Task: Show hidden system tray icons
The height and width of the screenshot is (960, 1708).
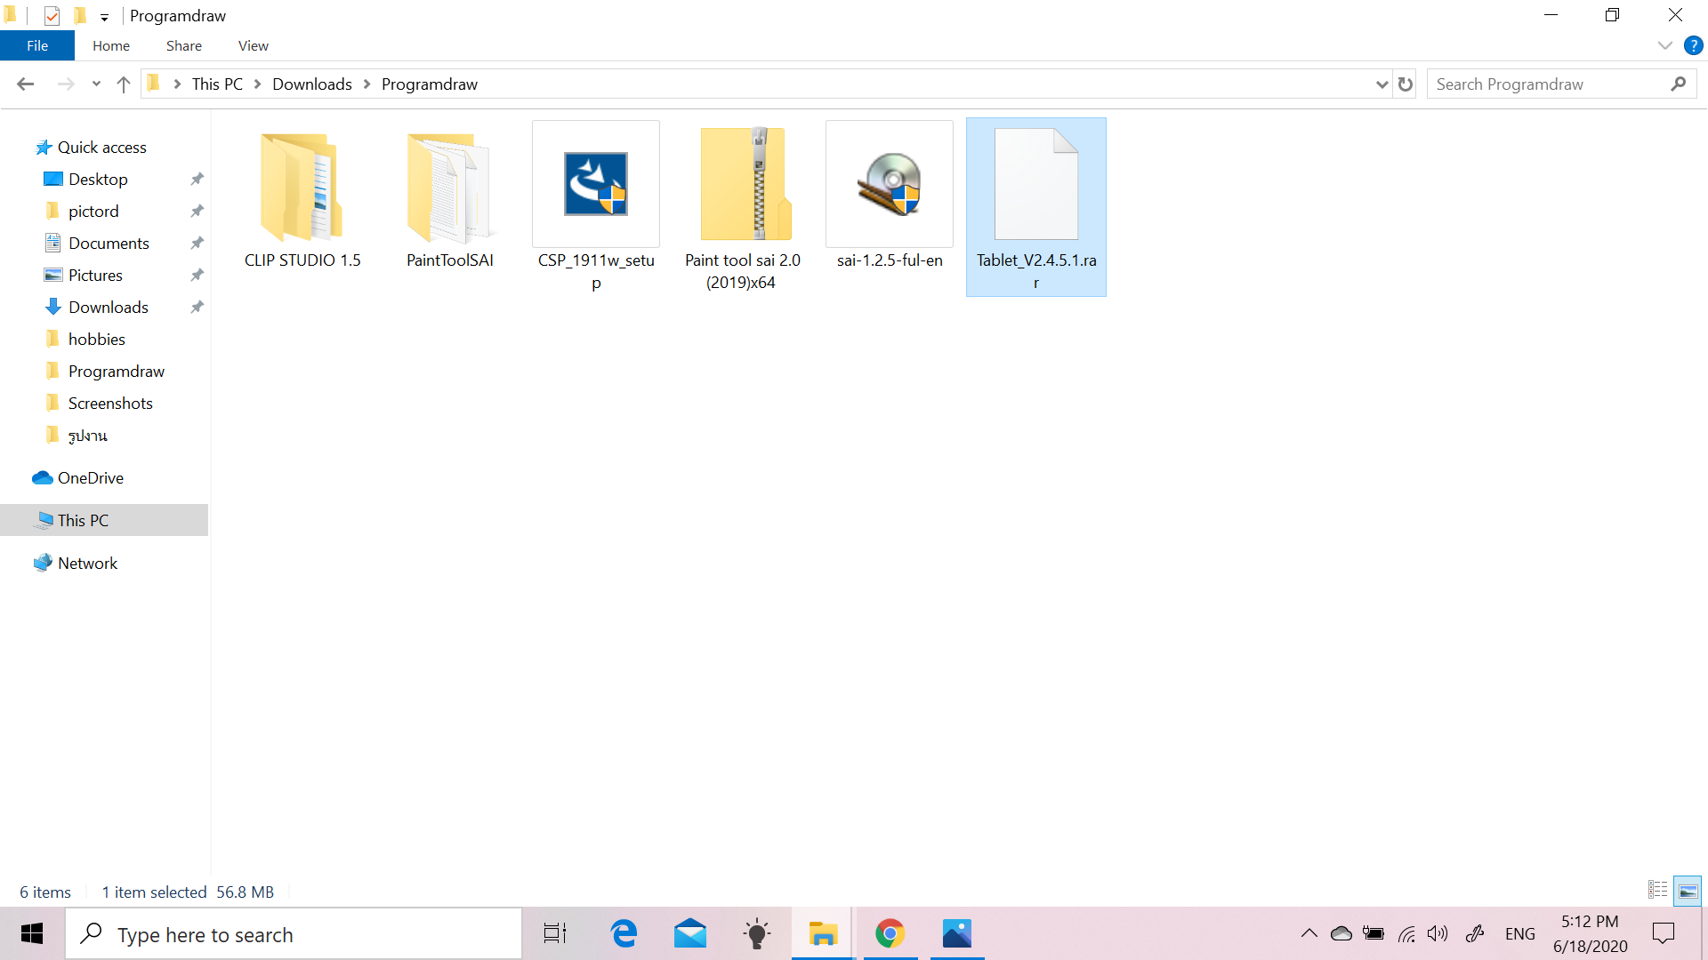Action: click(1309, 933)
